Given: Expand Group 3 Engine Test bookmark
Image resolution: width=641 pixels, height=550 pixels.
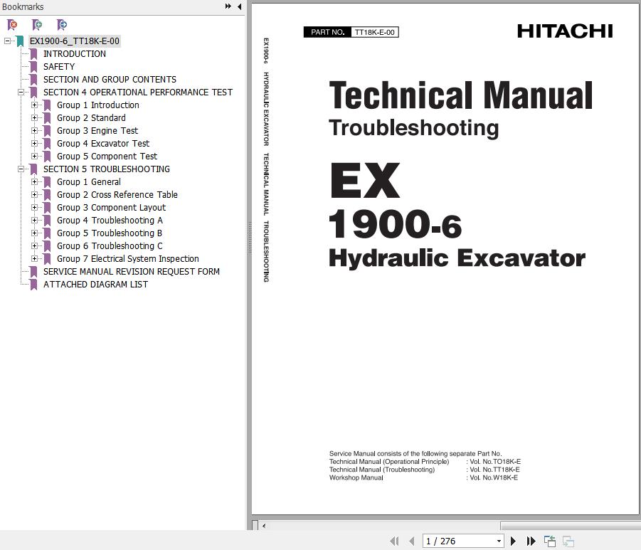Looking at the screenshot, I should 34,131.
